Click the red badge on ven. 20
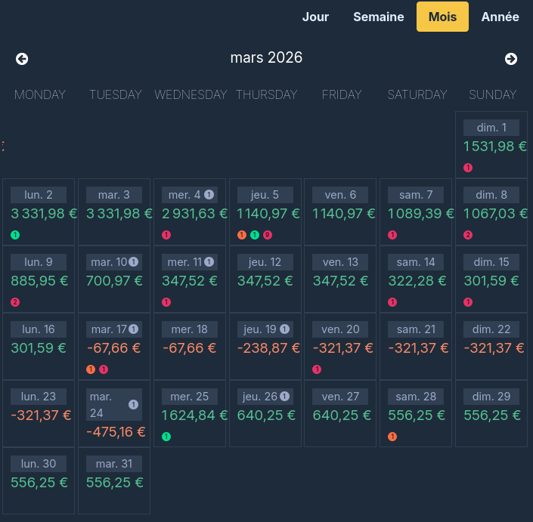Image resolution: width=533 pixels, height=522 pixels. 317,369
